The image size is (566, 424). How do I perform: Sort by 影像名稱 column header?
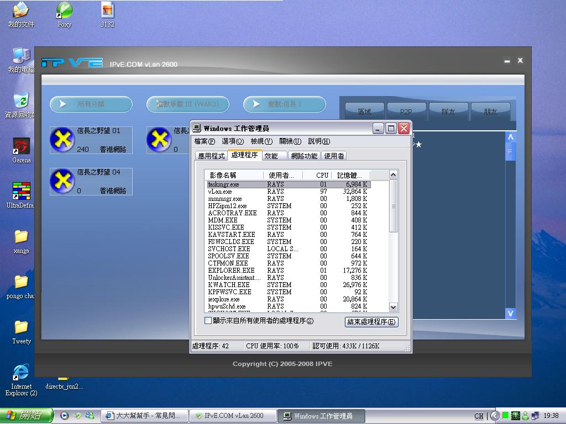(x=234, y=175)
